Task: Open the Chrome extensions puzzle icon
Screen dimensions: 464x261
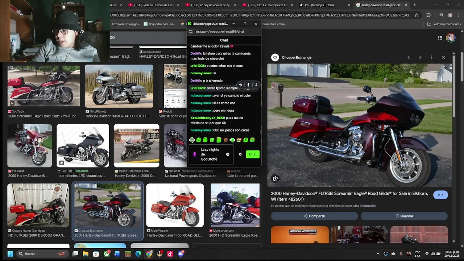Action: pos(428,15)
